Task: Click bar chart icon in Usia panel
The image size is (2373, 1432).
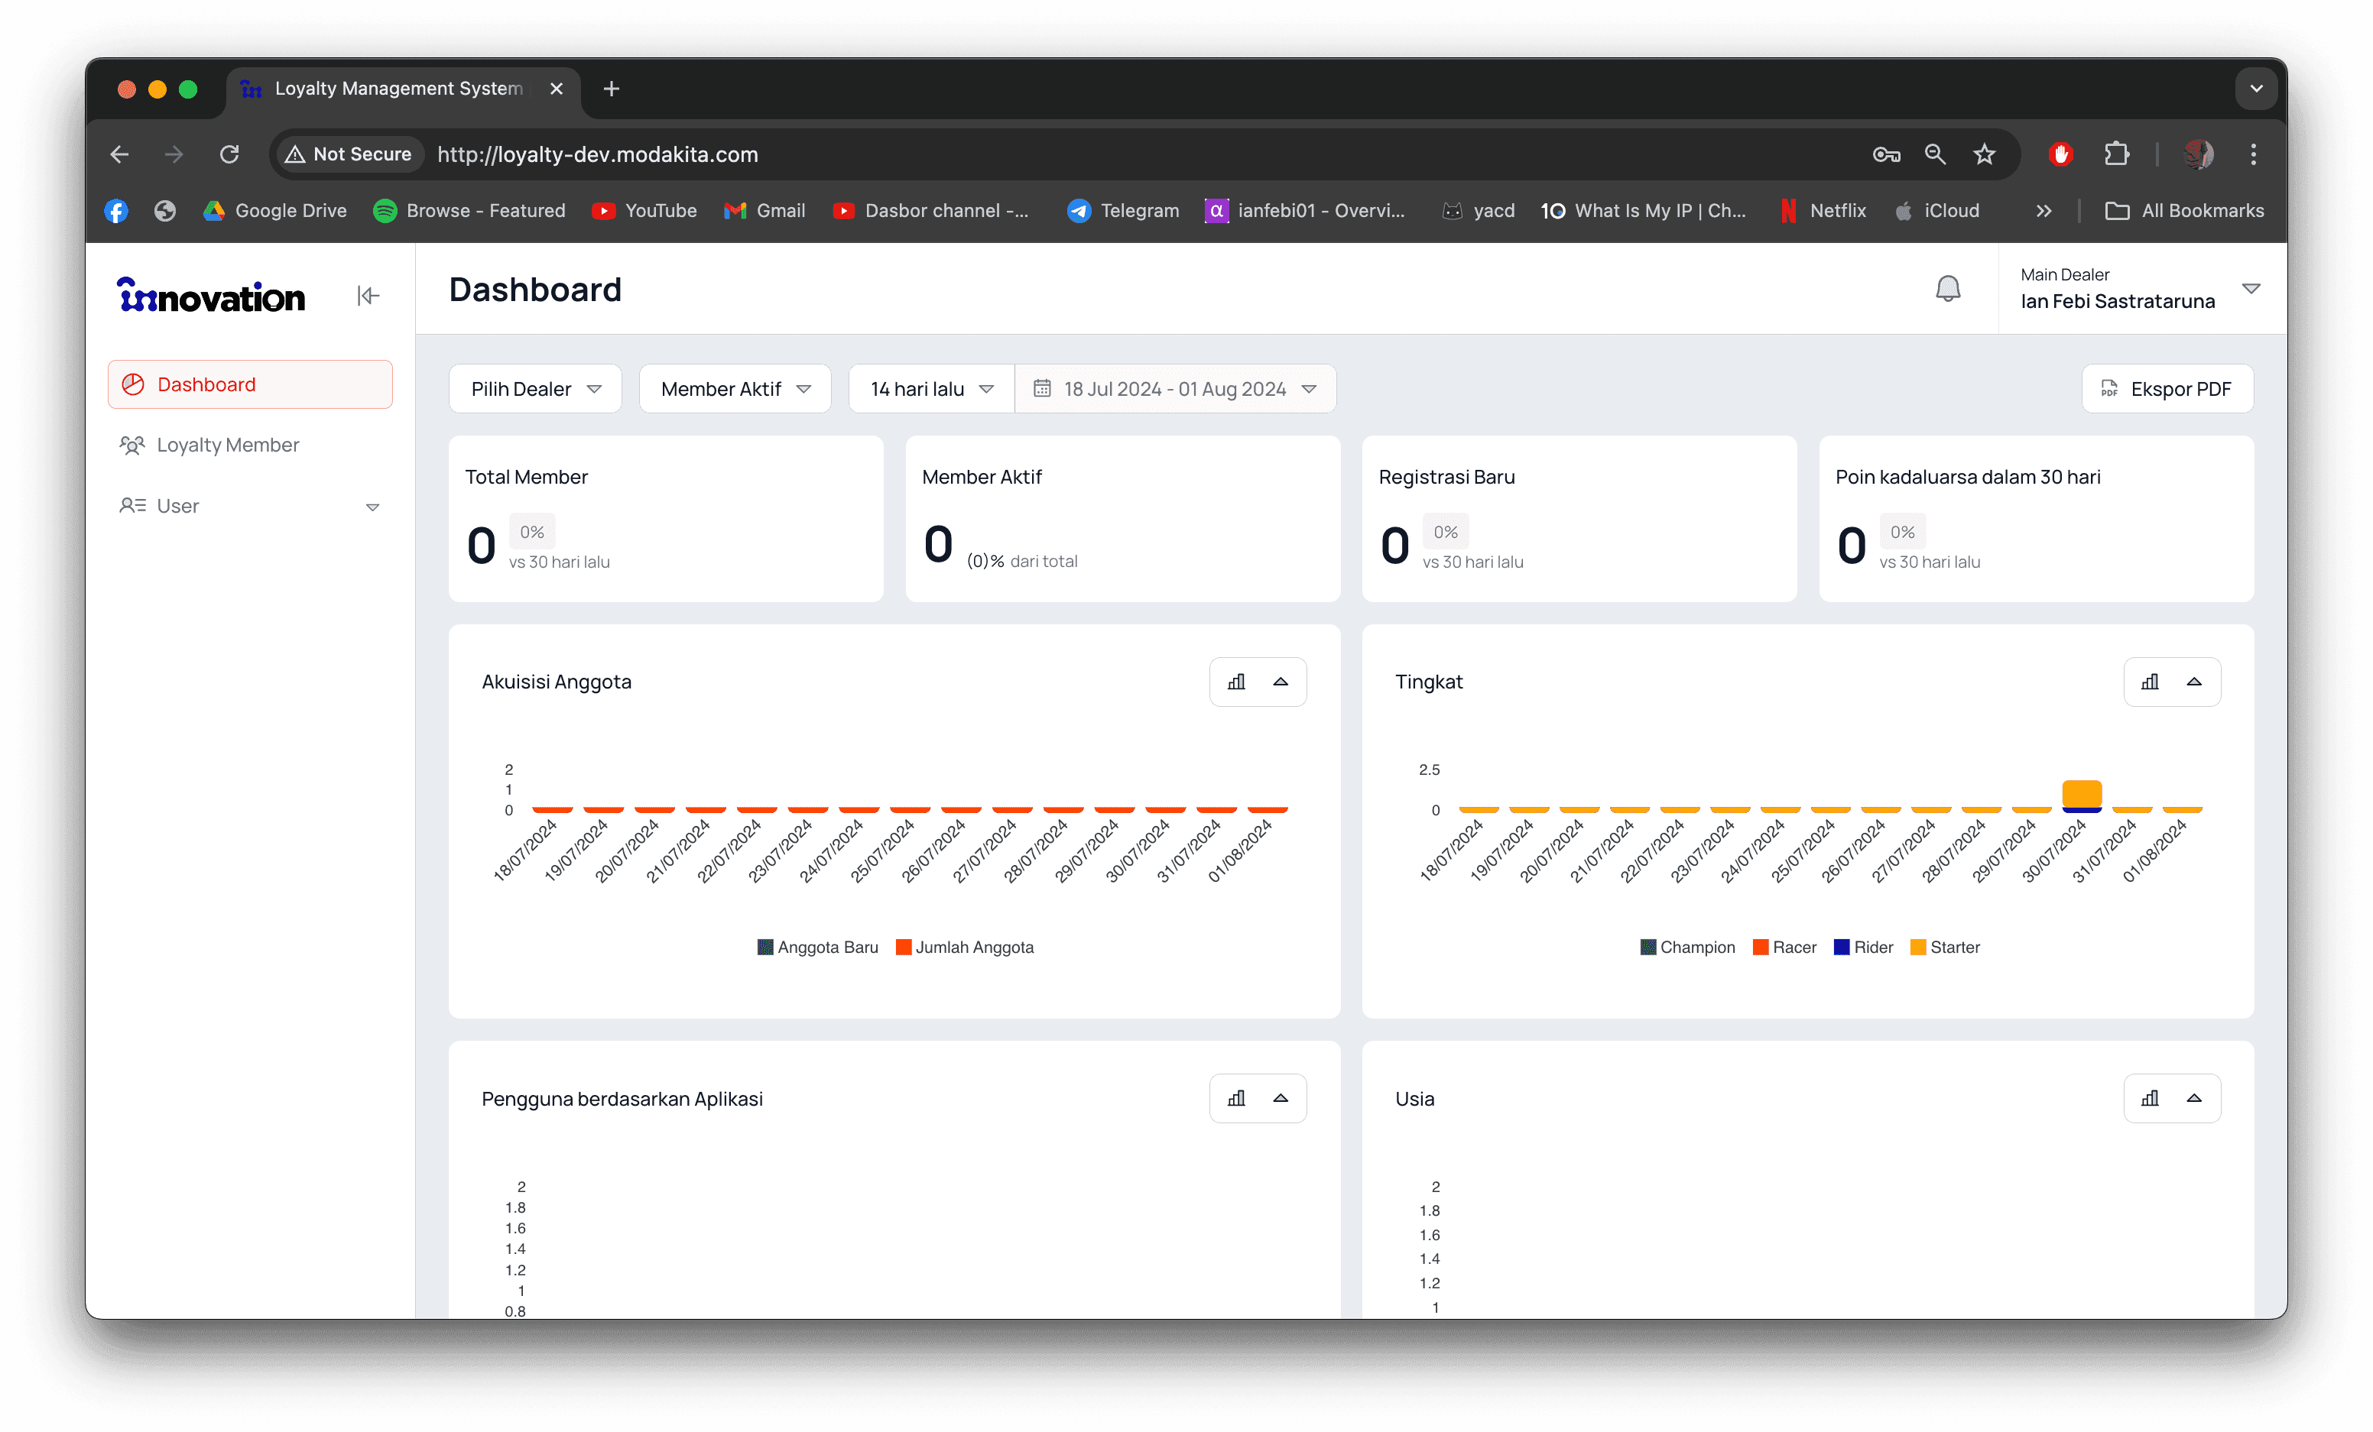Action: pyautogui.click(x=2150, y=1099)
